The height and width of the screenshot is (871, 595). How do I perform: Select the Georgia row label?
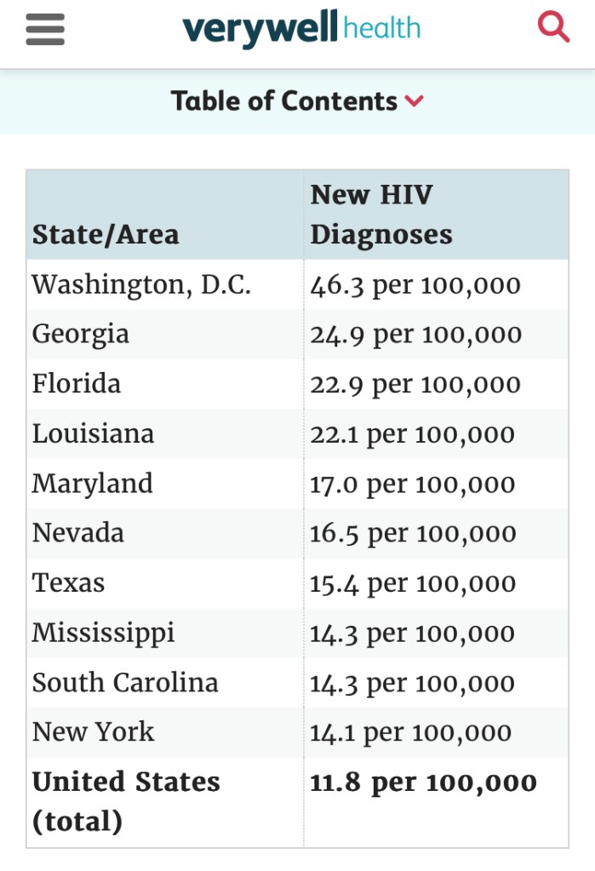pos(81,334)
